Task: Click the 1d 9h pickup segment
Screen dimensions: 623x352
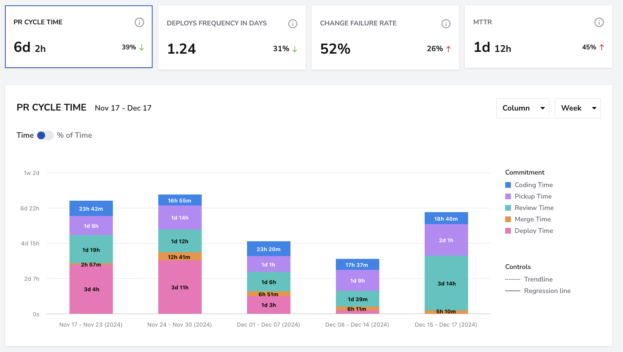Action: pos(357,281)
